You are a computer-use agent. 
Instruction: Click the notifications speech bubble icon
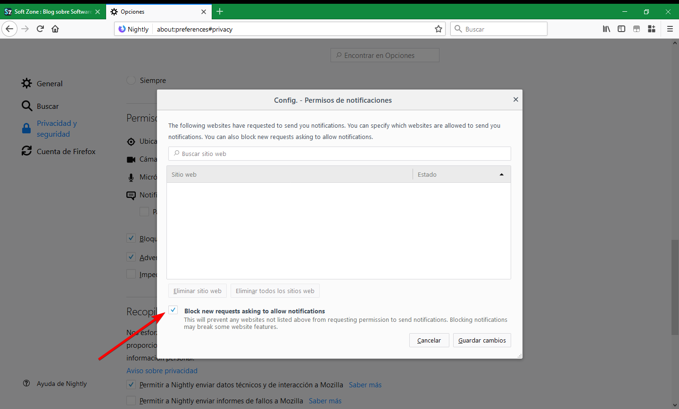click(x=131, y=195)
